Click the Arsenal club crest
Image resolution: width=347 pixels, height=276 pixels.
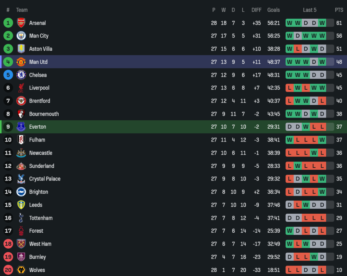tap(21, 23)
